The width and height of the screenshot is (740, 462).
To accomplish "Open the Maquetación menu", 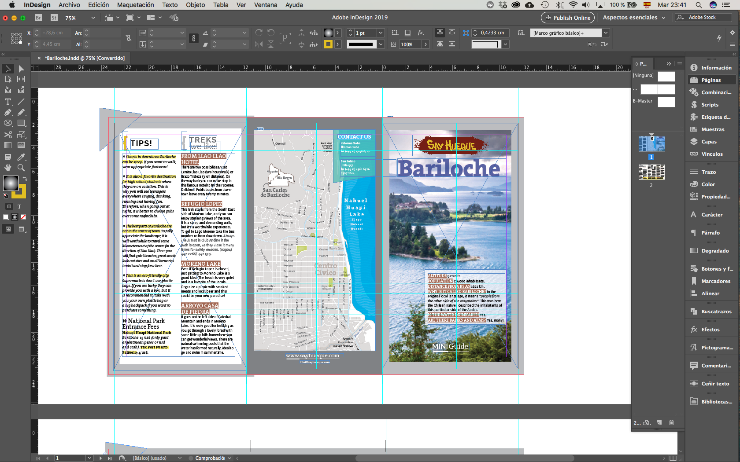I will coord(135,5).
